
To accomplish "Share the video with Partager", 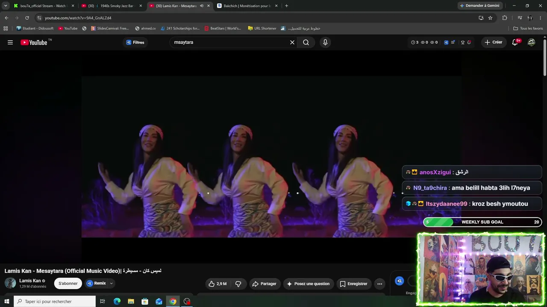I will [x=264, y=284].
